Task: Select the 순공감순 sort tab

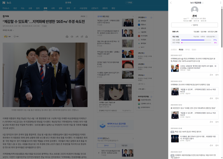Action: pos(173,50)
